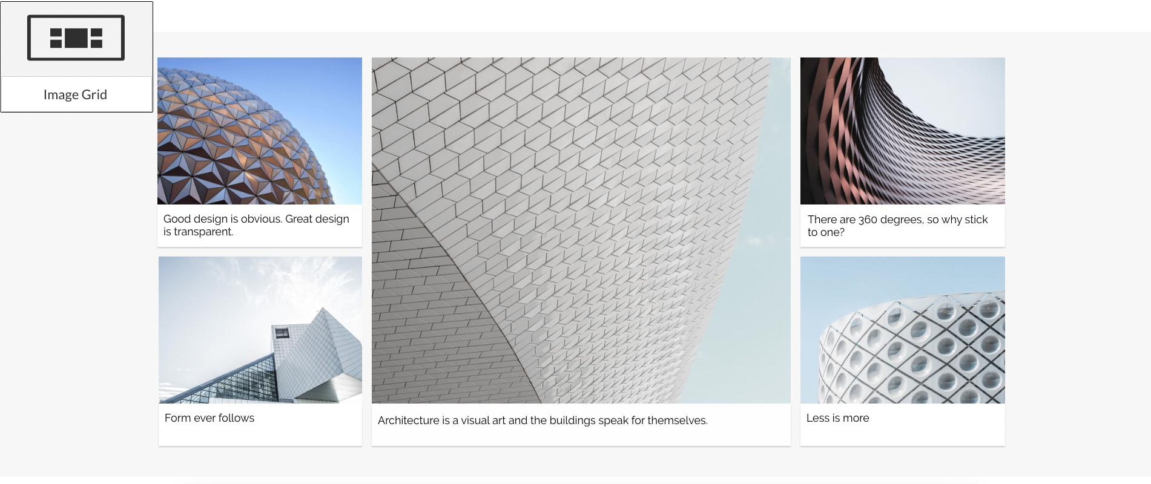Click the 'Form ever follows' caption

coord(209,418)
